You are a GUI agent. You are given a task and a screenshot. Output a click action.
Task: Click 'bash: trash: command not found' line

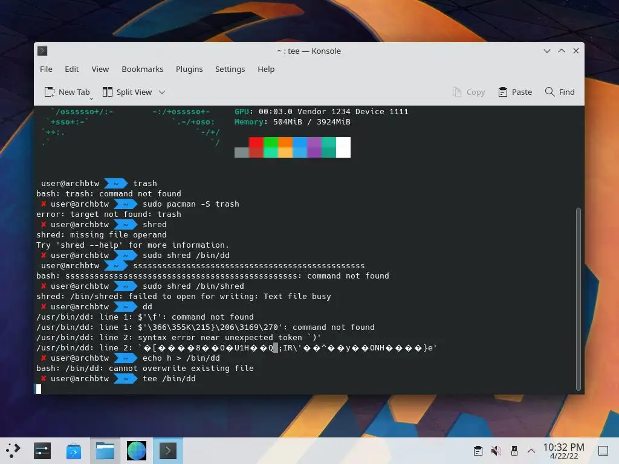(x=109, y=194)
